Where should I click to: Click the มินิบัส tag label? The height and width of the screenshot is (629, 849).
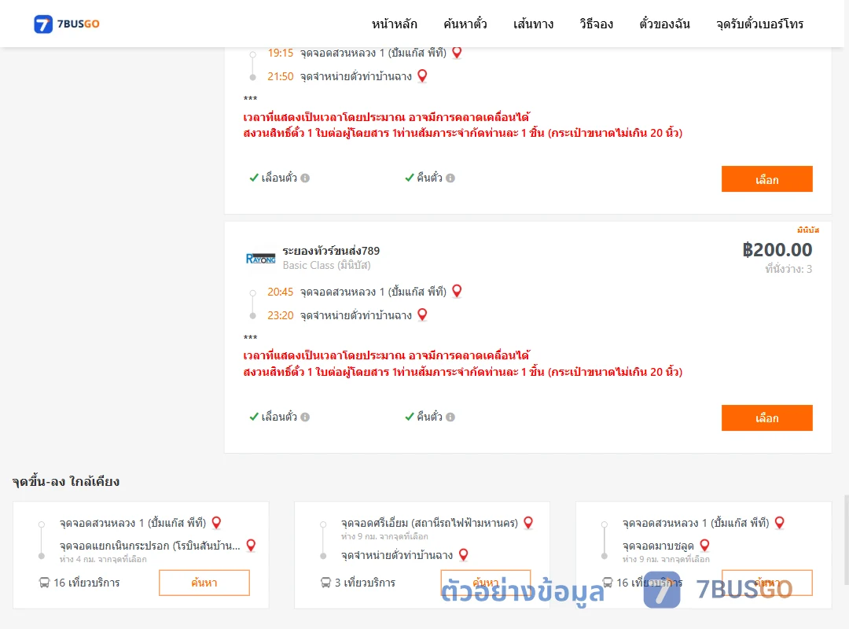808,230
